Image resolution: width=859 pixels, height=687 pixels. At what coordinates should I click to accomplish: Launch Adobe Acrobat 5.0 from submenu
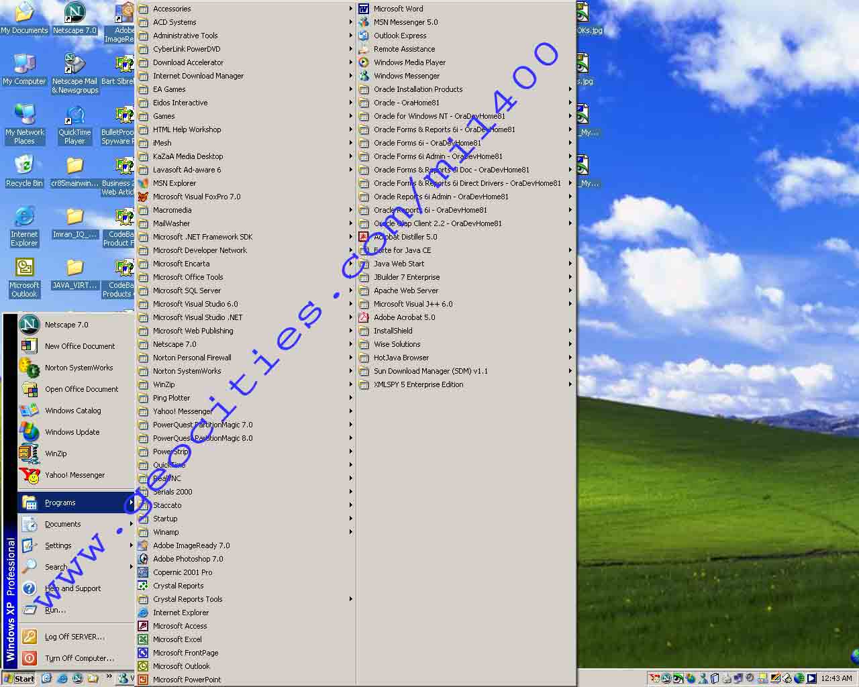coord(466,317)
